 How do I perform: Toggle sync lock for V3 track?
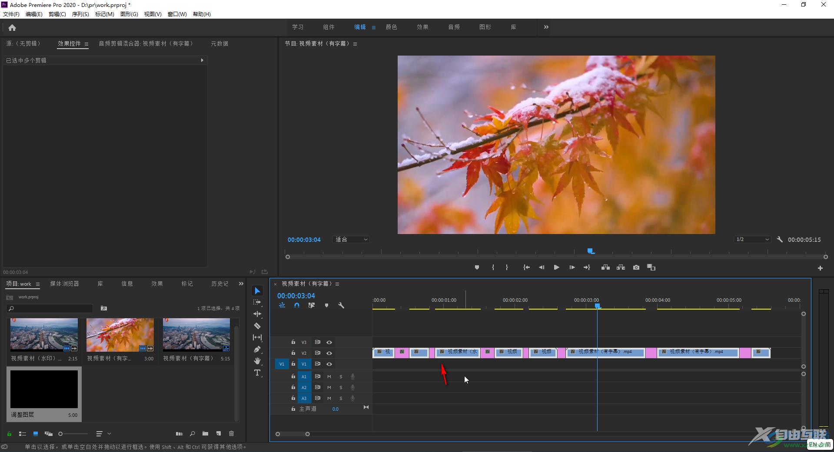[x=317, y=342]
